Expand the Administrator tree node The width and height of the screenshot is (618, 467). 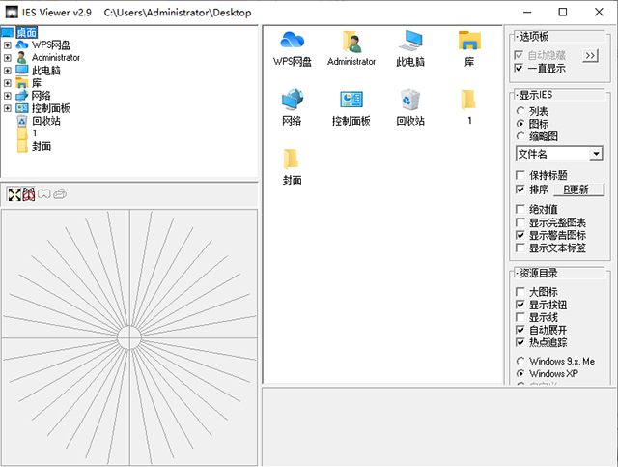point(8,58)
